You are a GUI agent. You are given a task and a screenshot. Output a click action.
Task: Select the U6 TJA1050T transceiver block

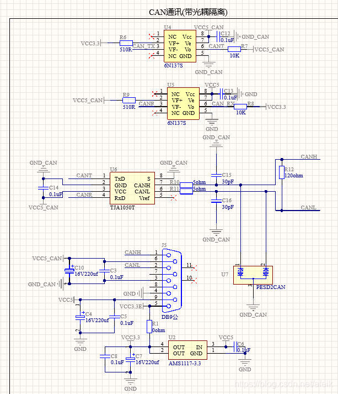pyautogui.click(x=132, y=188)
